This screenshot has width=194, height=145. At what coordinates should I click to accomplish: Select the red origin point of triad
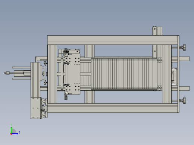click(x=11, y=134)
